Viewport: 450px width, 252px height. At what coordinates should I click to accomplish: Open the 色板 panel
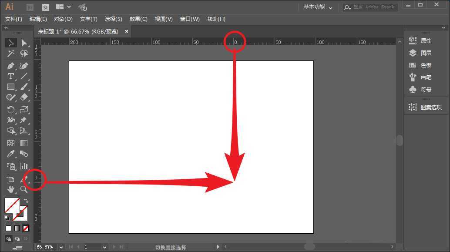tap(420, 65)
